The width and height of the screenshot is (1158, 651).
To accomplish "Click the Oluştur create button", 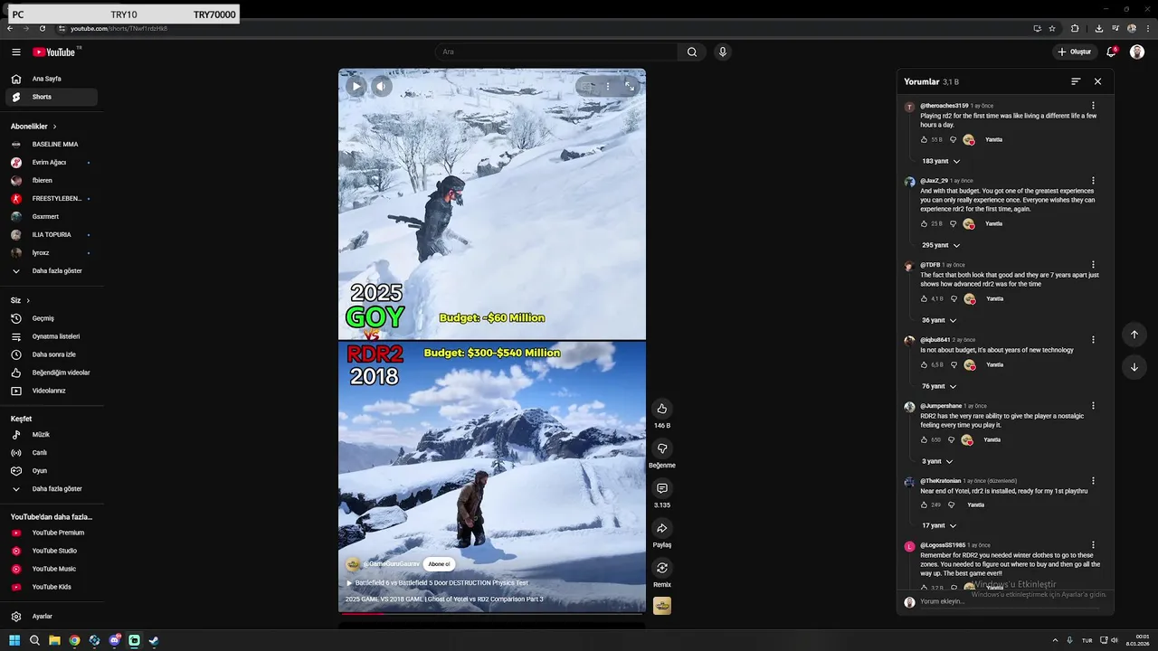I will tap(1075, 52).
